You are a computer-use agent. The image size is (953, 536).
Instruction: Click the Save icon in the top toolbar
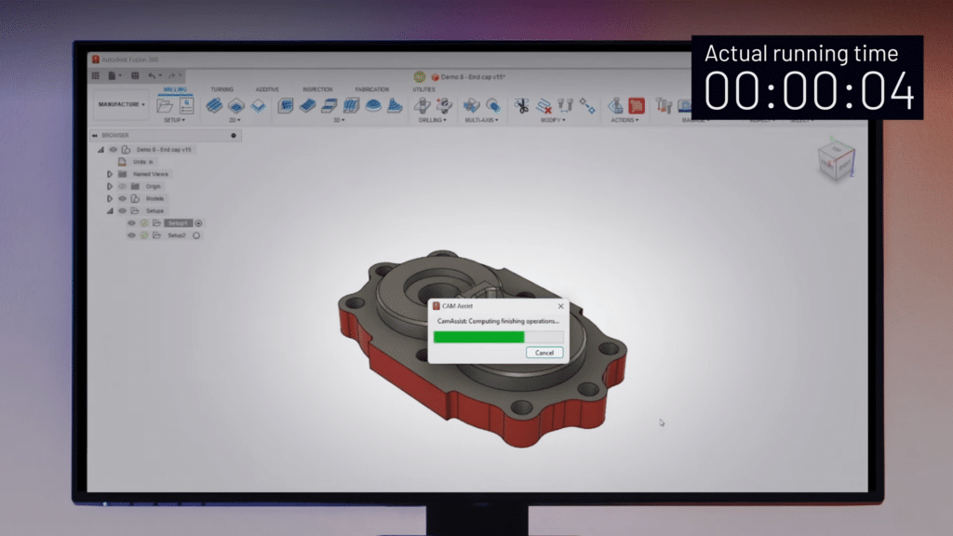pos(134,75)
